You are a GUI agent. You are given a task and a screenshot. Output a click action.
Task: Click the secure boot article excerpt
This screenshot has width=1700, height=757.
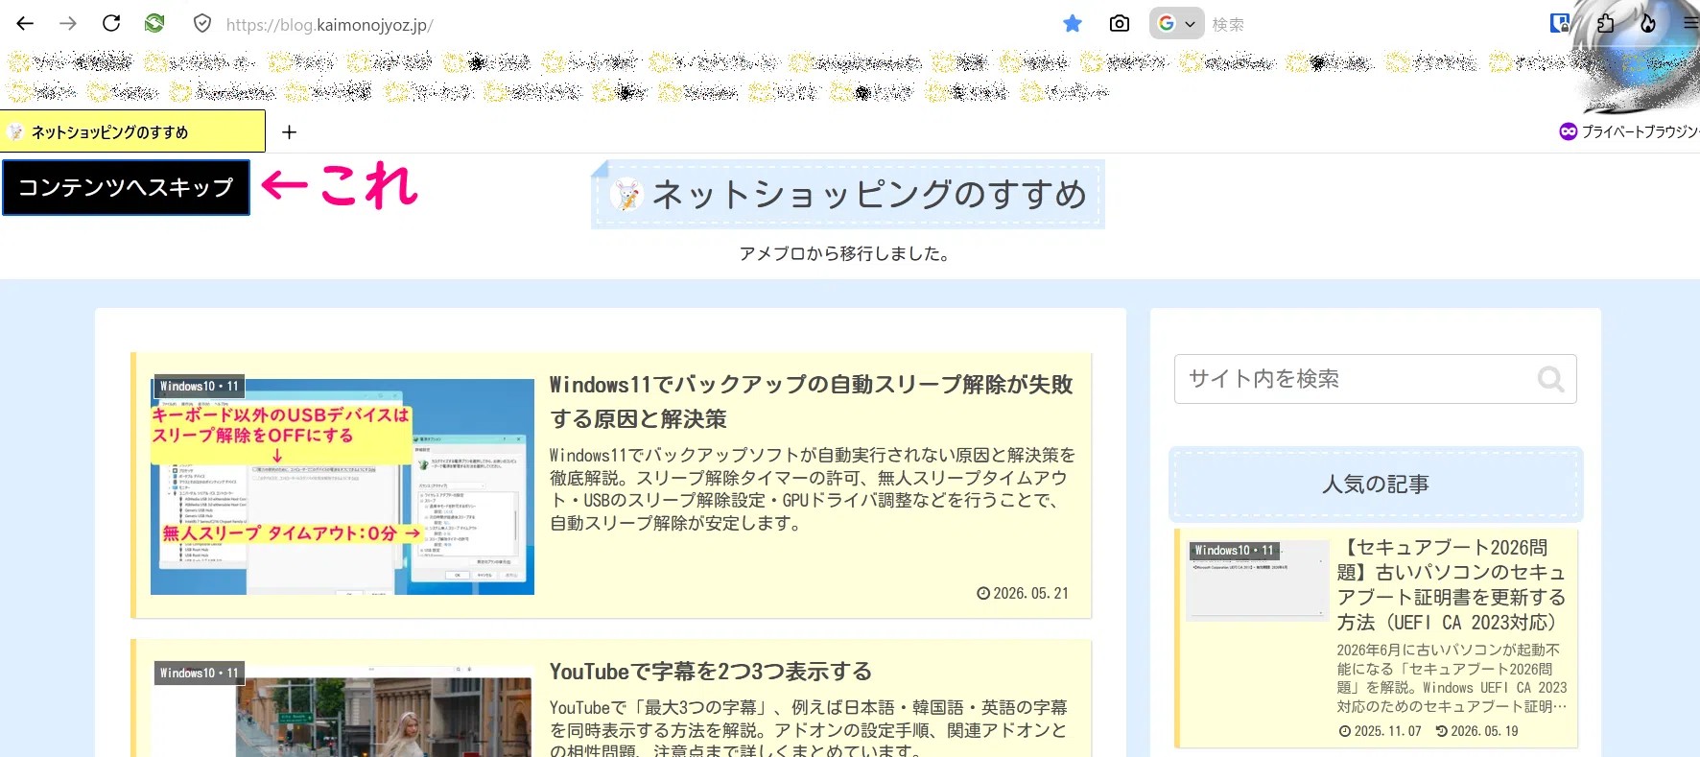[x=1452, y=678]
